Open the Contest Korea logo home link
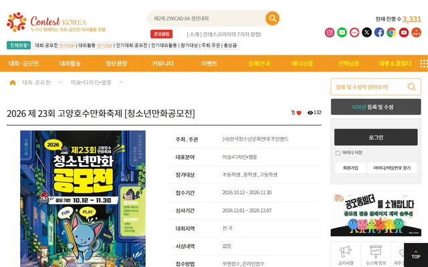Image resolution: width=428 pixels, height=267 pixels. pos(56,22)
